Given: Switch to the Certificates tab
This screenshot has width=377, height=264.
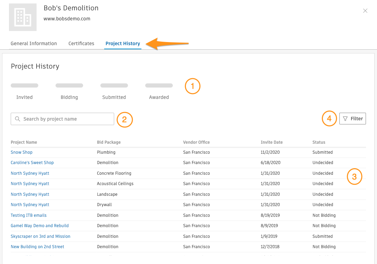Looking at the screenshot, I should [x=81, y=43].
